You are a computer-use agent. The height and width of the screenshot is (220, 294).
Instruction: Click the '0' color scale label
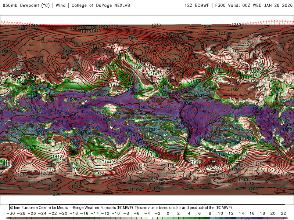(x=168, y=213)
